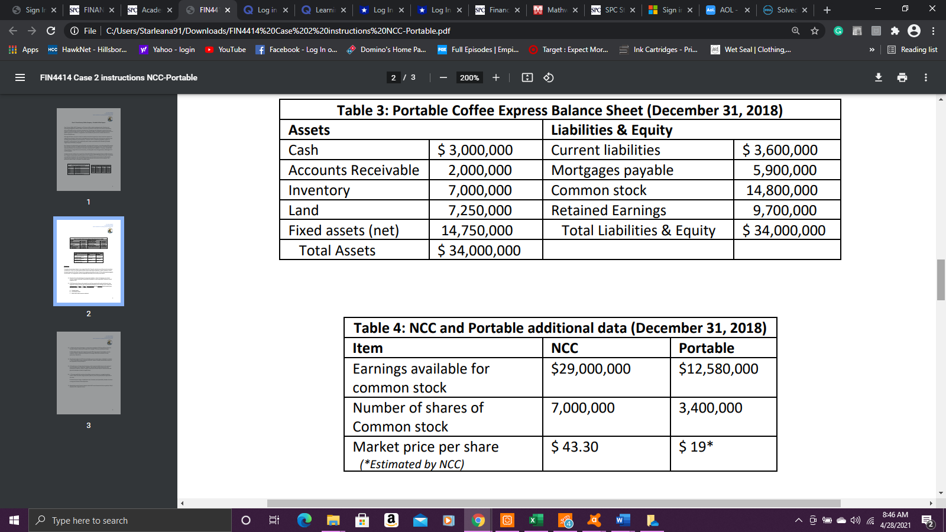
Task: Click the address bar URL
Action: [278, 31]
